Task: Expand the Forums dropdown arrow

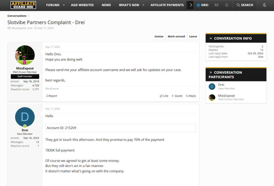Action: click(x=64, y=5)
